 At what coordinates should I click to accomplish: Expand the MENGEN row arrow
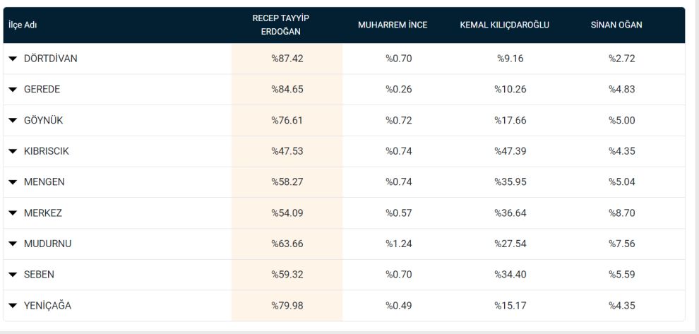click(13, 182)
